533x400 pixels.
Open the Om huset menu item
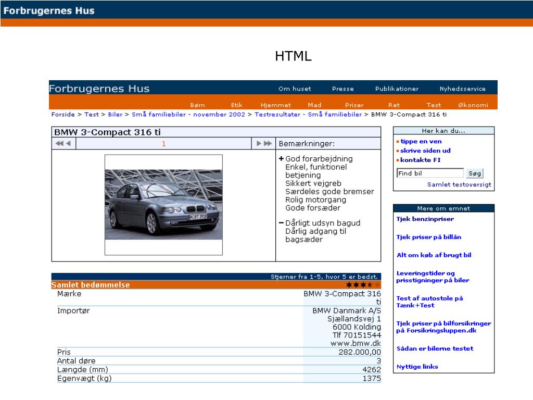click(x=295, y=89)
